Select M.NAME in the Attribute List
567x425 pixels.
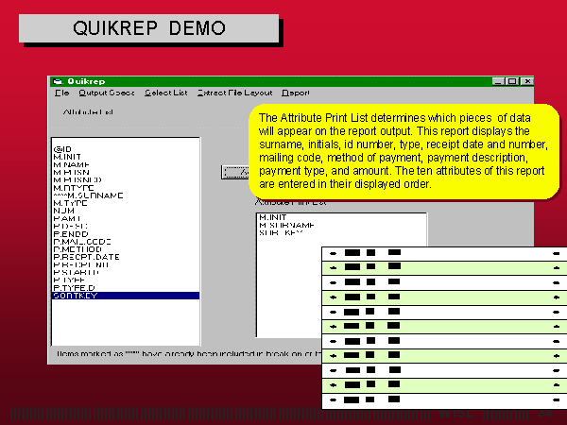(70, 163)
